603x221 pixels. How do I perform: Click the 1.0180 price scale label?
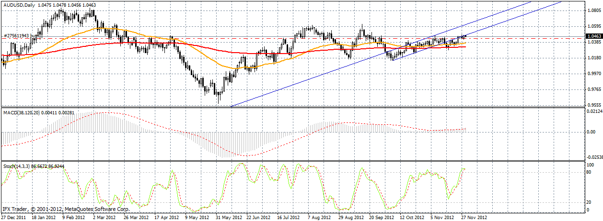(594, 58)
